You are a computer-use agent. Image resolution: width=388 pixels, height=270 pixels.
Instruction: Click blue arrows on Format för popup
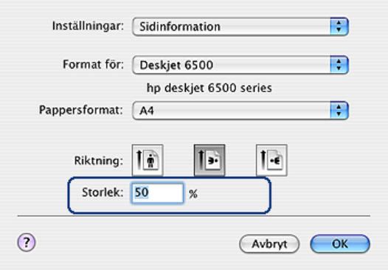[x=339, y=65]
